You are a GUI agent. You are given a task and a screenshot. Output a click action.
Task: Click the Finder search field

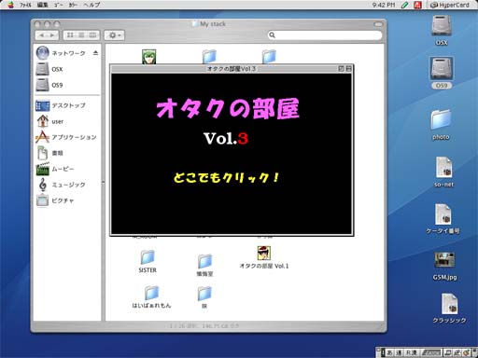pyautogui.click(x=325, y=35)
